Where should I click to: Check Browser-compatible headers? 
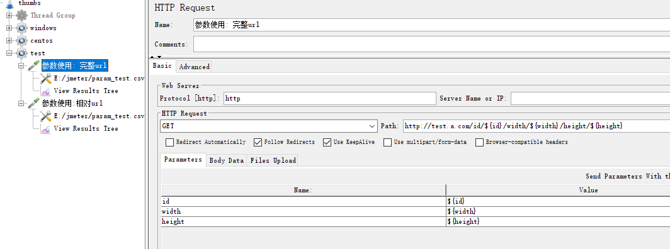point(479,142)
